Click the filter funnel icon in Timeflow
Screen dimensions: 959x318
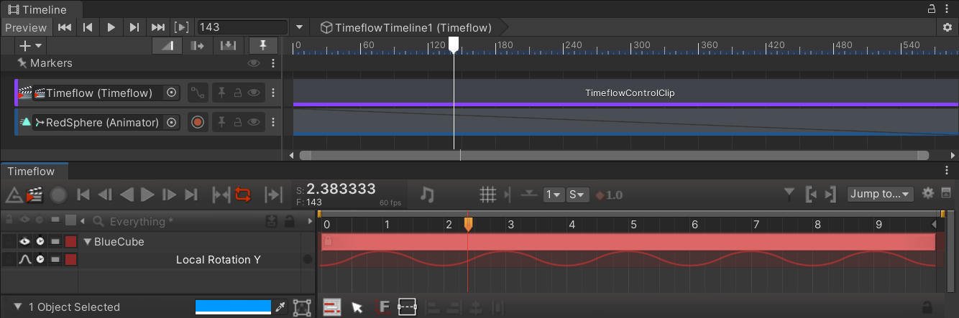(x=789, y=194)
